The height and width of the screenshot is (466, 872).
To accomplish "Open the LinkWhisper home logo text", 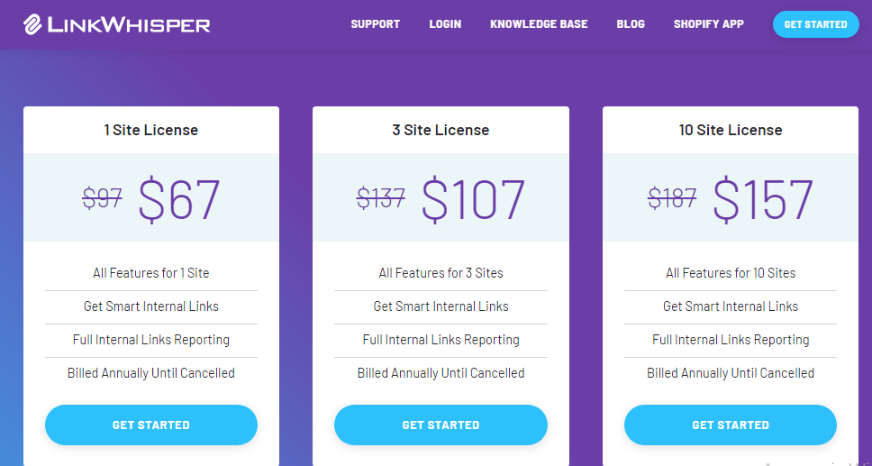I will pyautogui.click(x=129, y=24).
